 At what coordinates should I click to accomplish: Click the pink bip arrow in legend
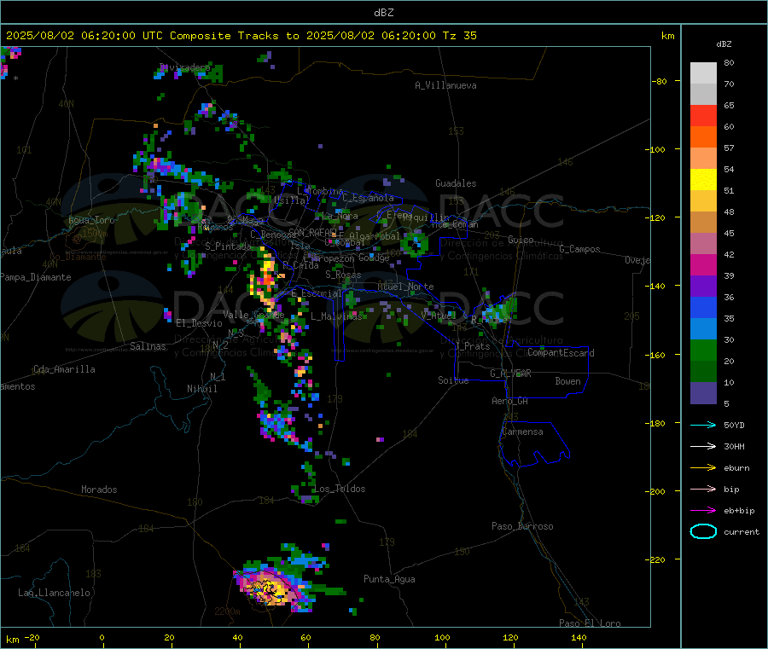point(703,489)
